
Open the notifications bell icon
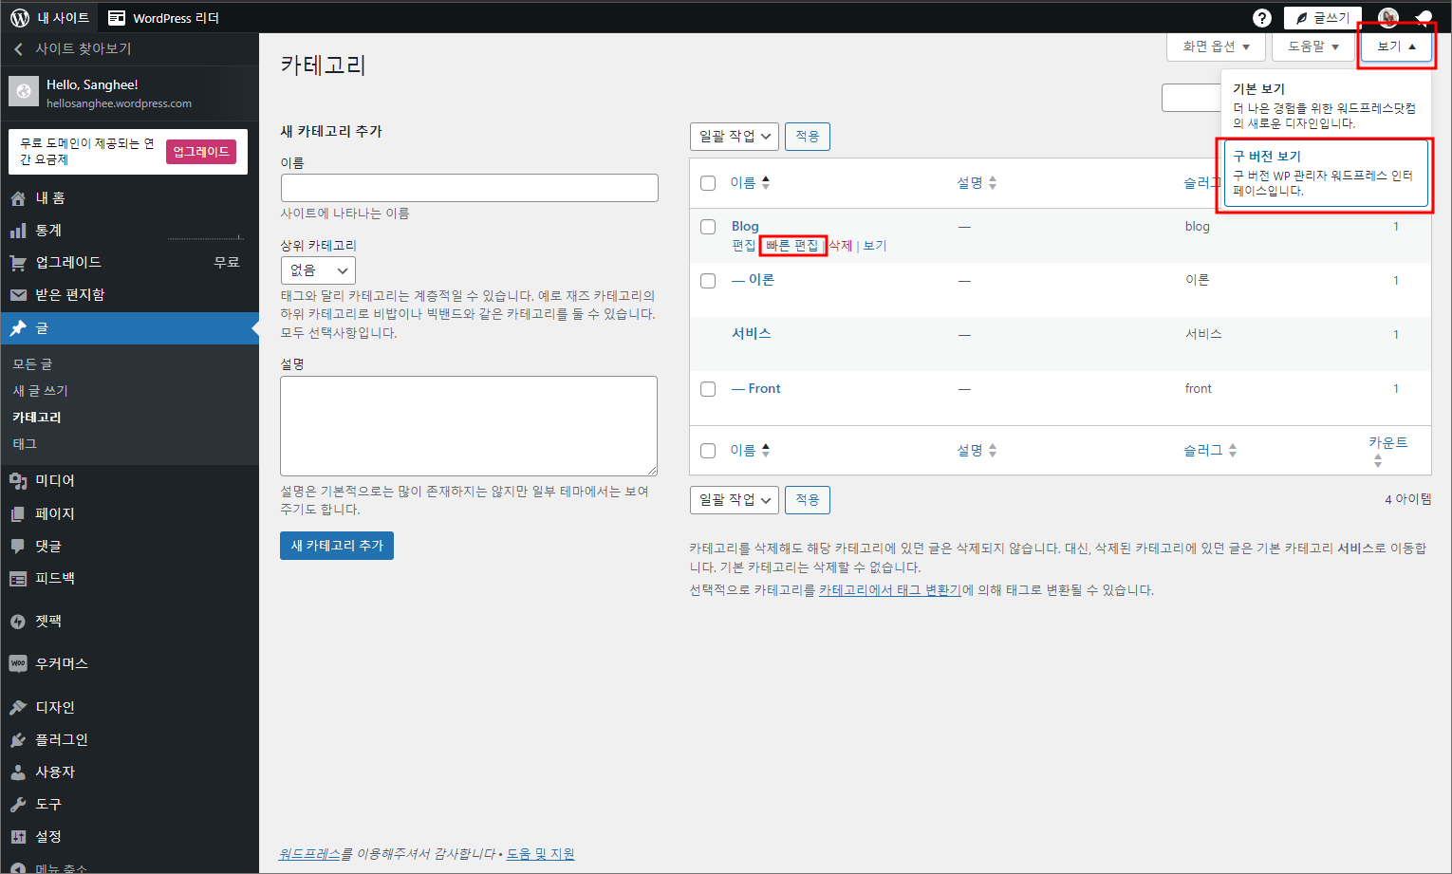pos(1424,17)
